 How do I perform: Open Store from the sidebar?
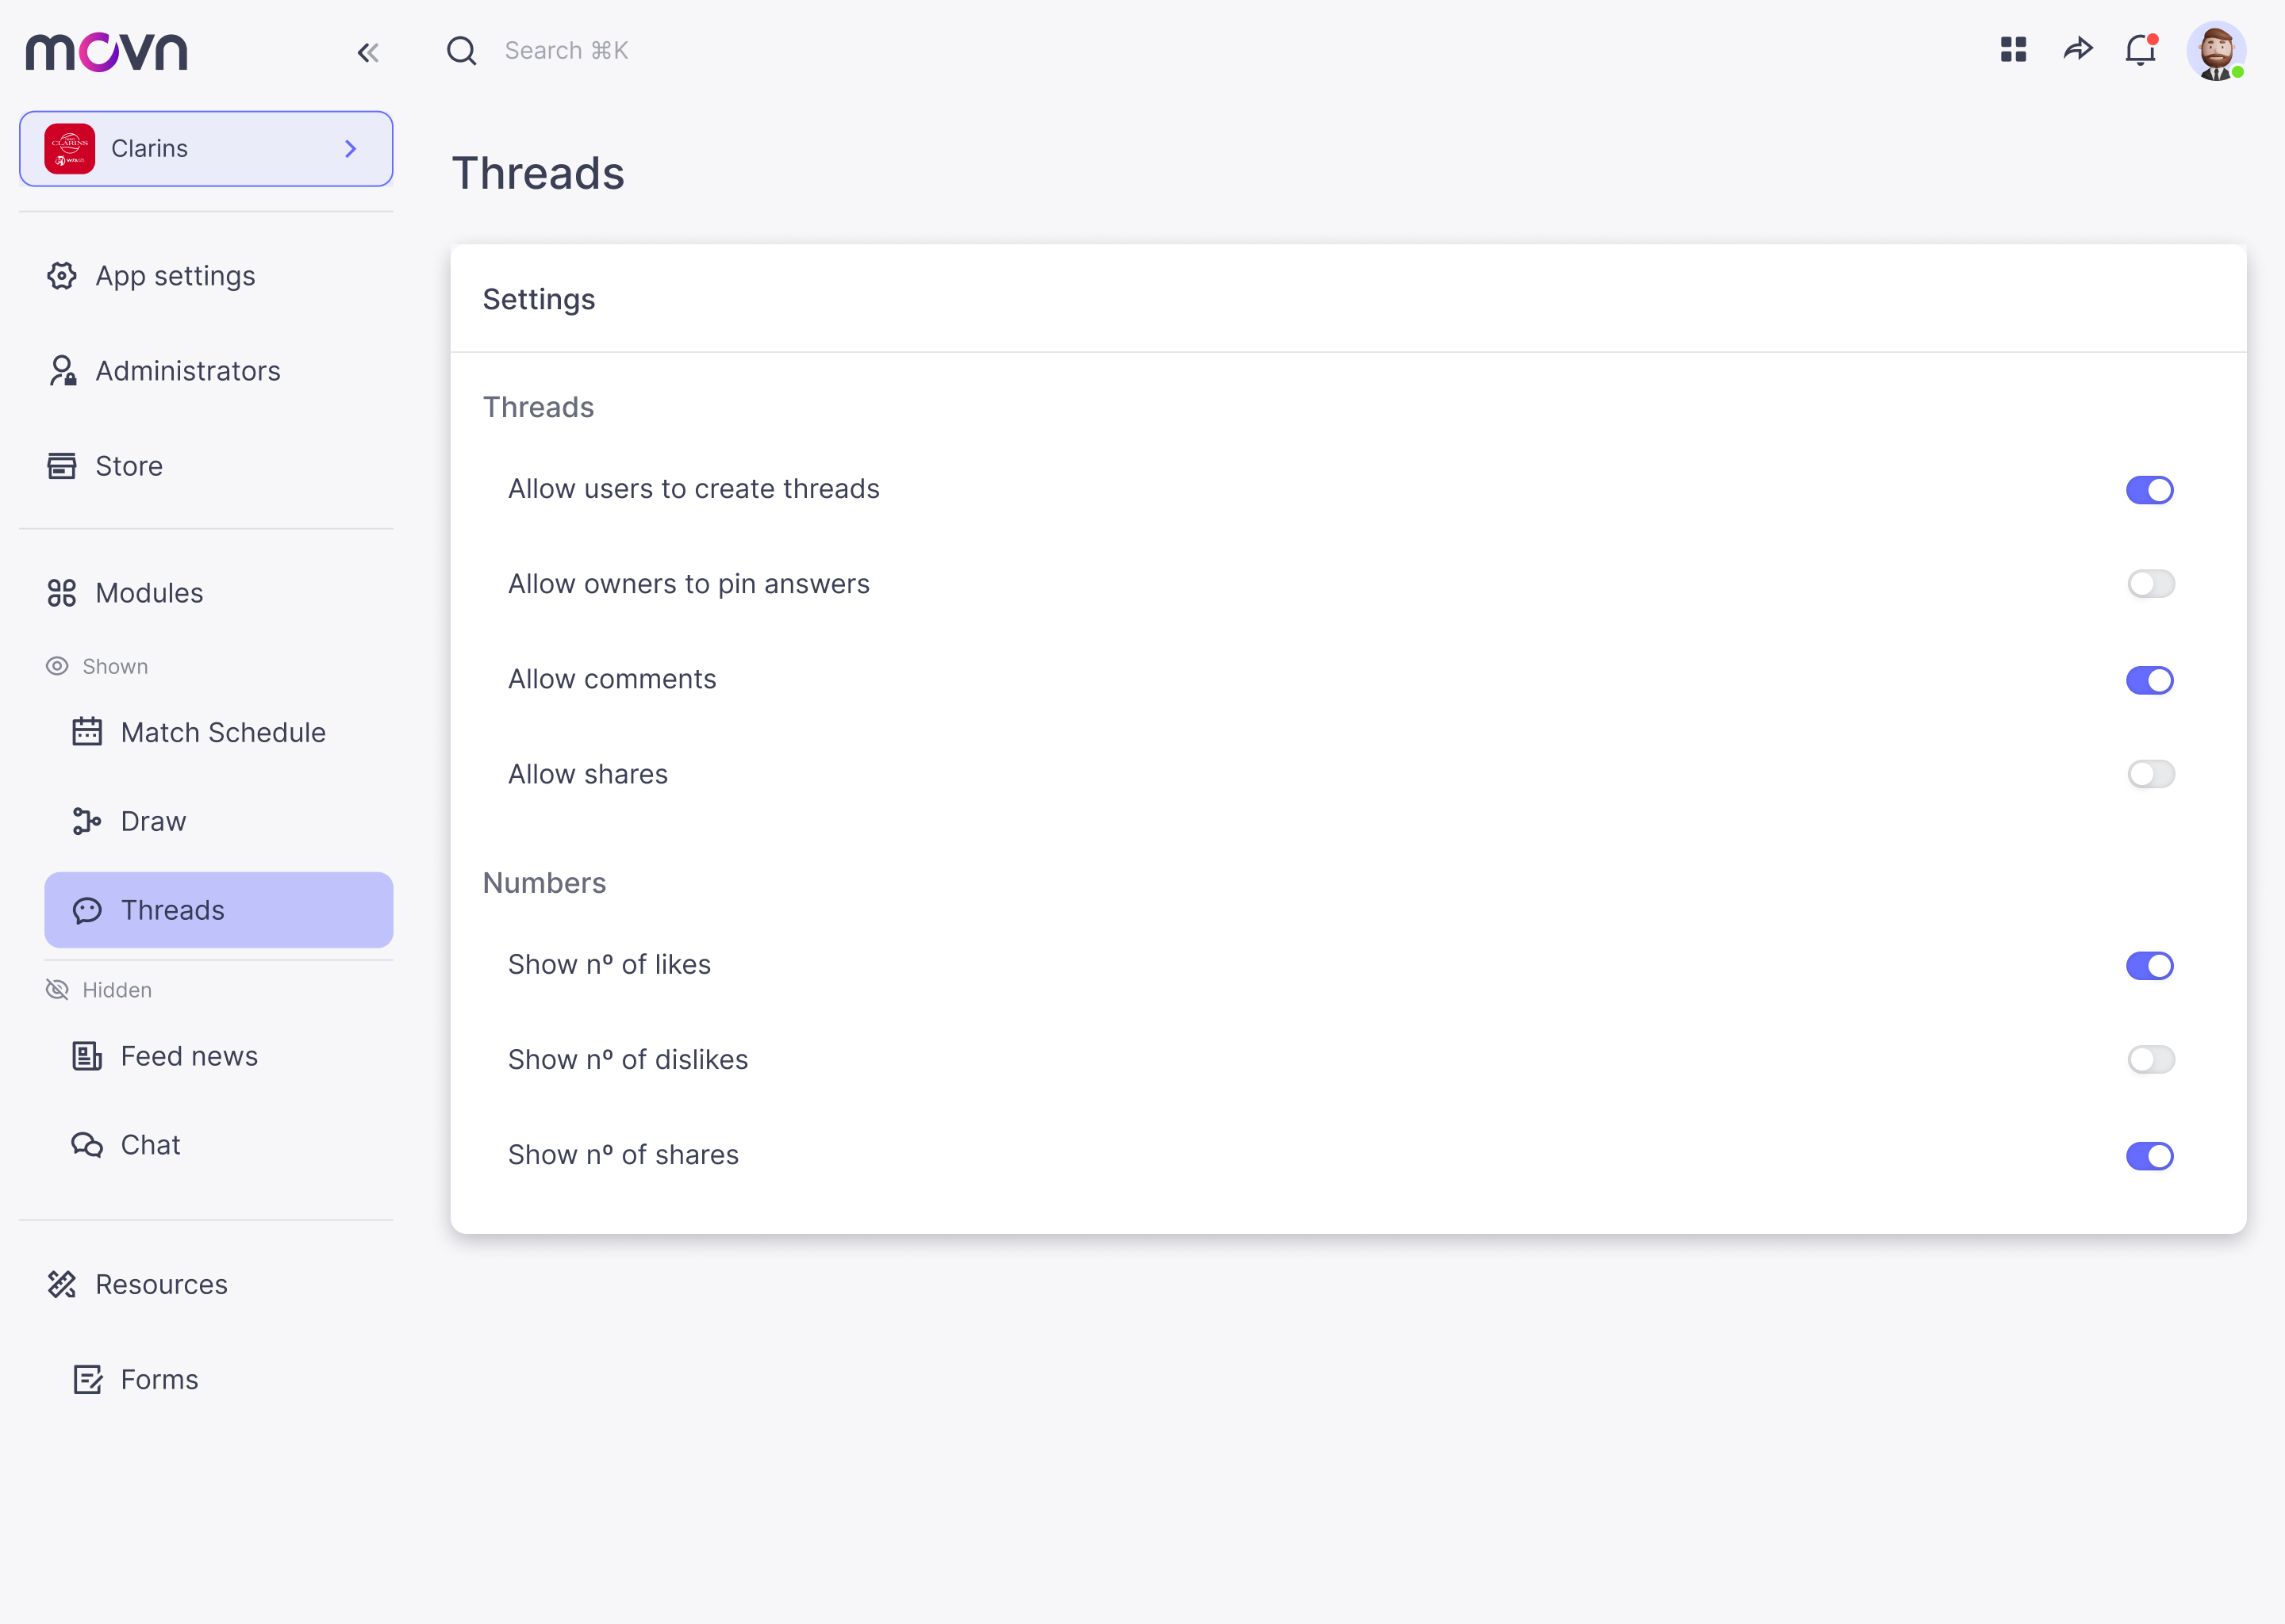coord(128,466)
